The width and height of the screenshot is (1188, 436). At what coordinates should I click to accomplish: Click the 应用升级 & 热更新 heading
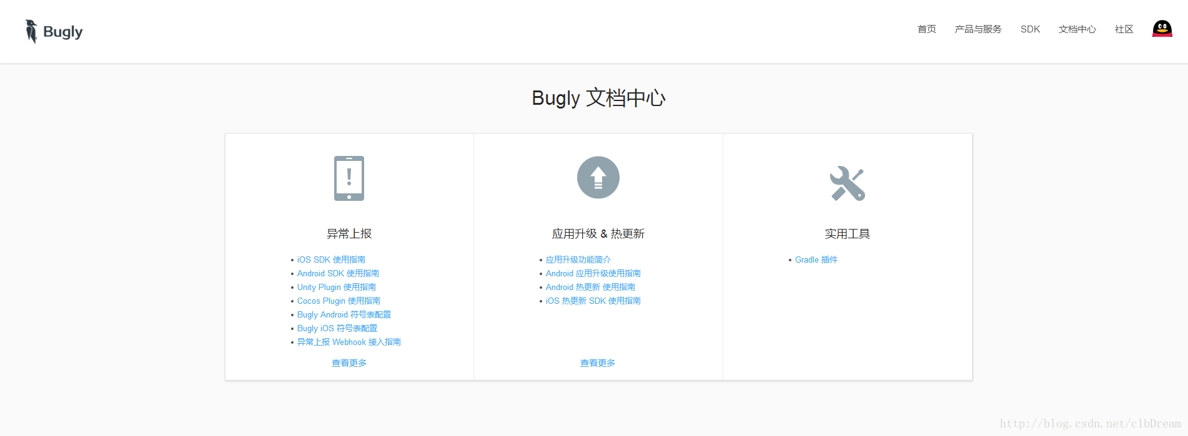click(x=598, y=234)
